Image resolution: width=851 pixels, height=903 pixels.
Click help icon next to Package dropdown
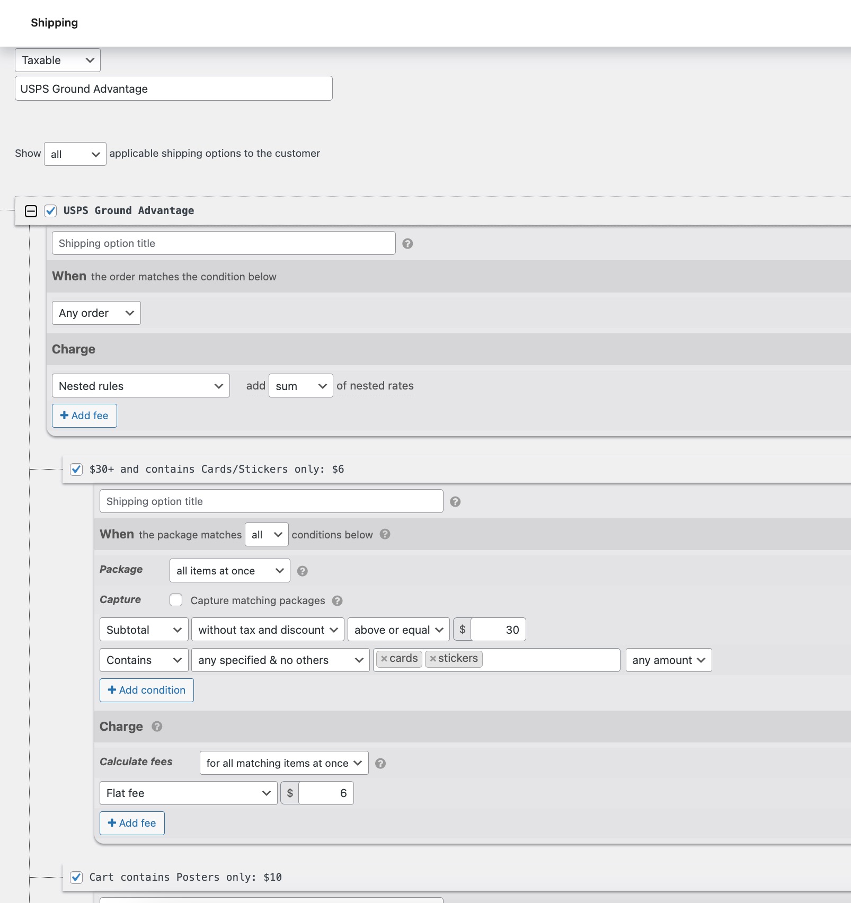tap(302, 571)
